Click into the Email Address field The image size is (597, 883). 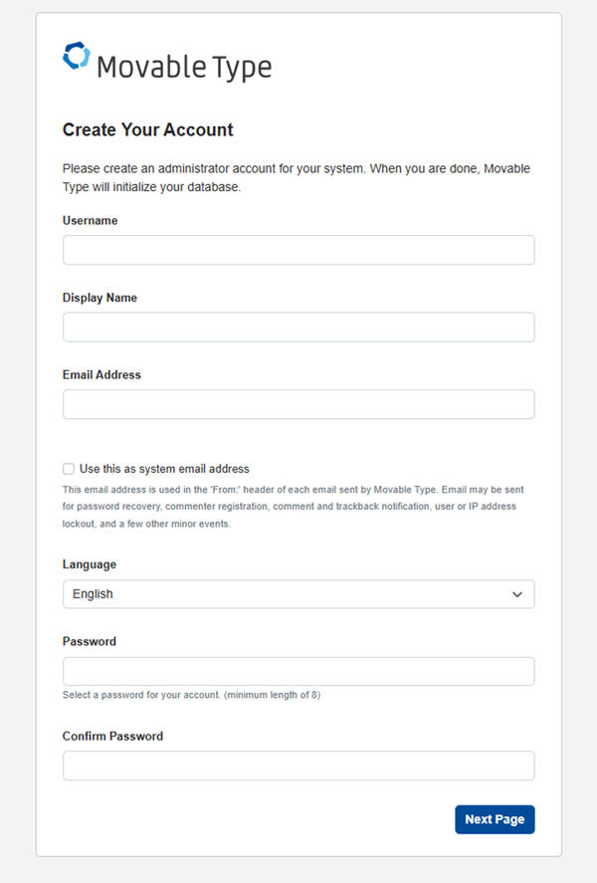pos(298,404)
